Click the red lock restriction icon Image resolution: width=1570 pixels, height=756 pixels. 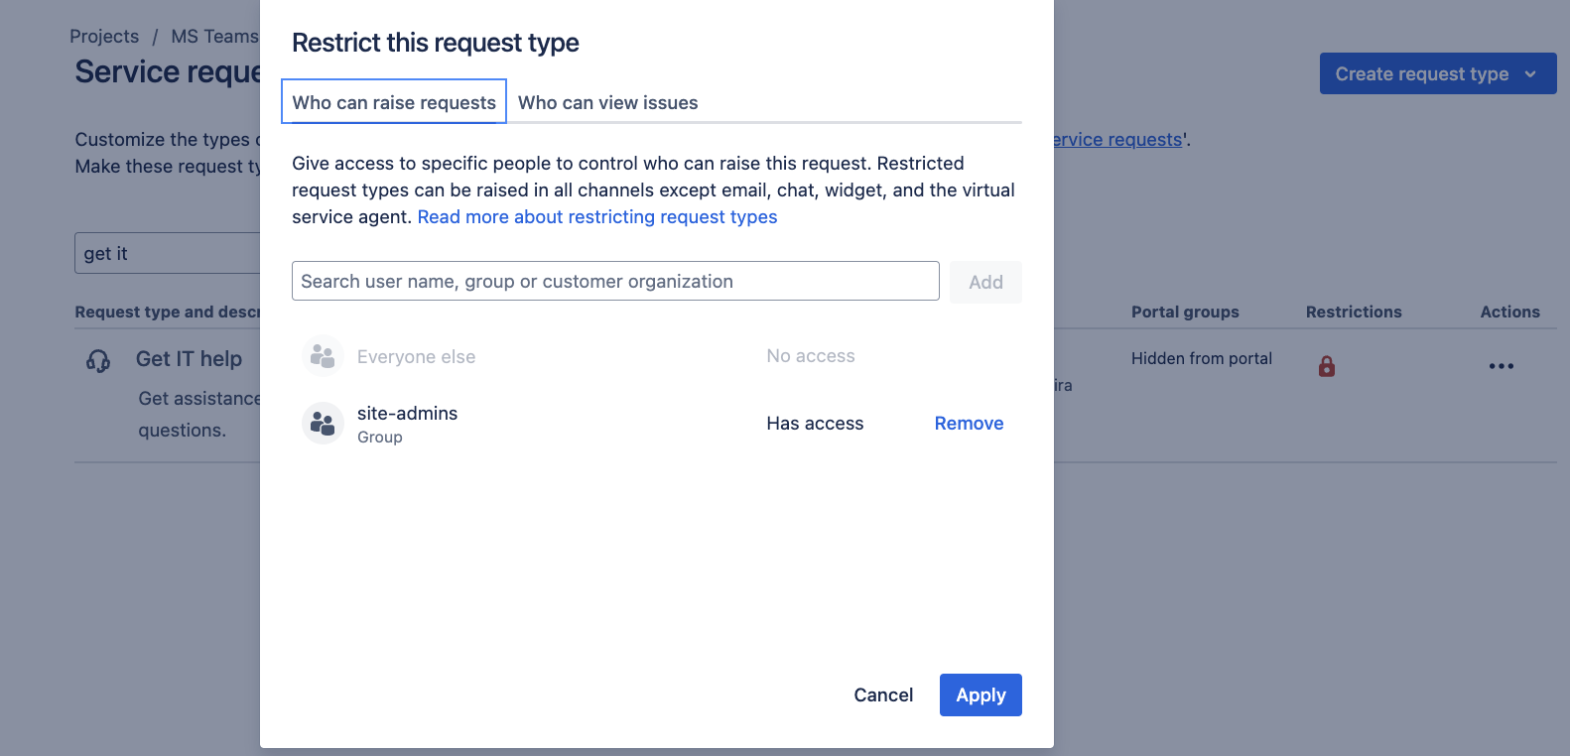(x=1326, y=366)
